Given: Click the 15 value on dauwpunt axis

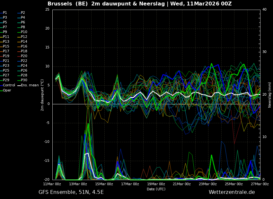Looking at the screenshot, I should (47, 48).
